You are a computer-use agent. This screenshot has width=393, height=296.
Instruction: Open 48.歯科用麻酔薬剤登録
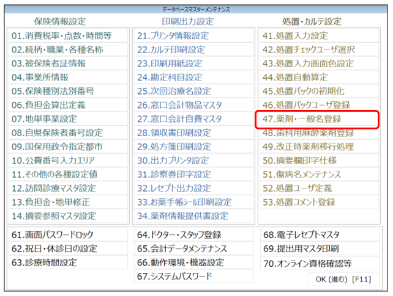[x=308, y=132]
